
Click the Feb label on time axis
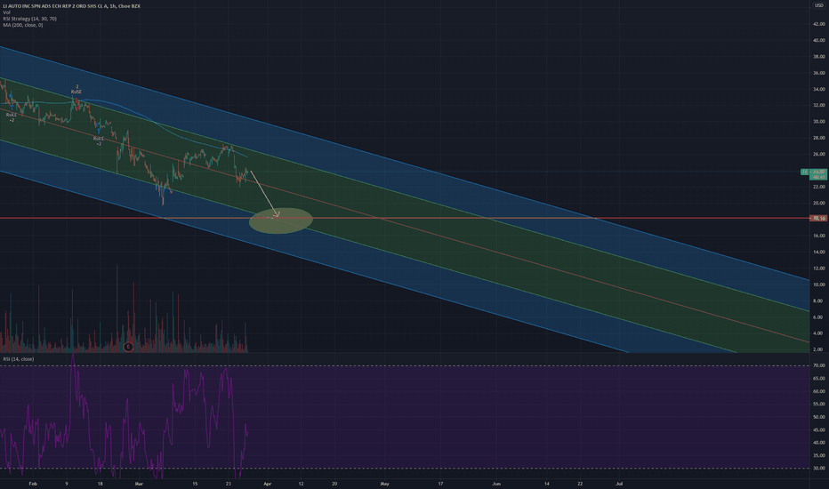[x=33, y=484]
